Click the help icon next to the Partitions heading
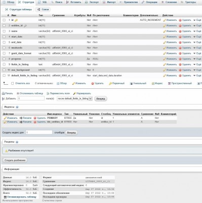The width and height of the screenshot is (202, 203). point(17,142)
